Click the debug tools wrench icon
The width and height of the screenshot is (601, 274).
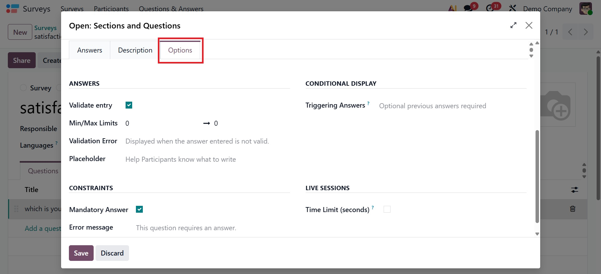(513, 8)
